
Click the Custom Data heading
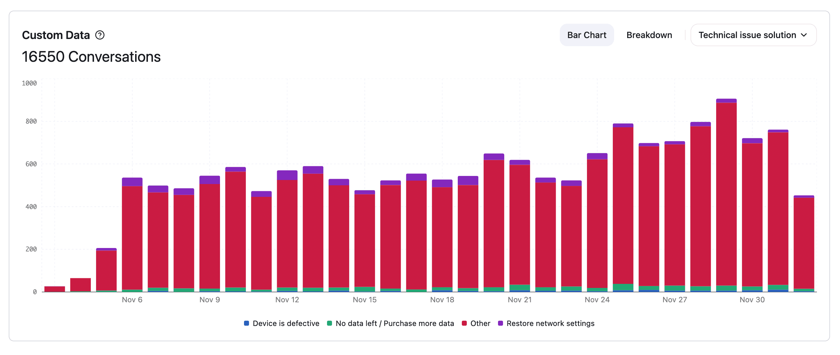[x=56, y=35]
